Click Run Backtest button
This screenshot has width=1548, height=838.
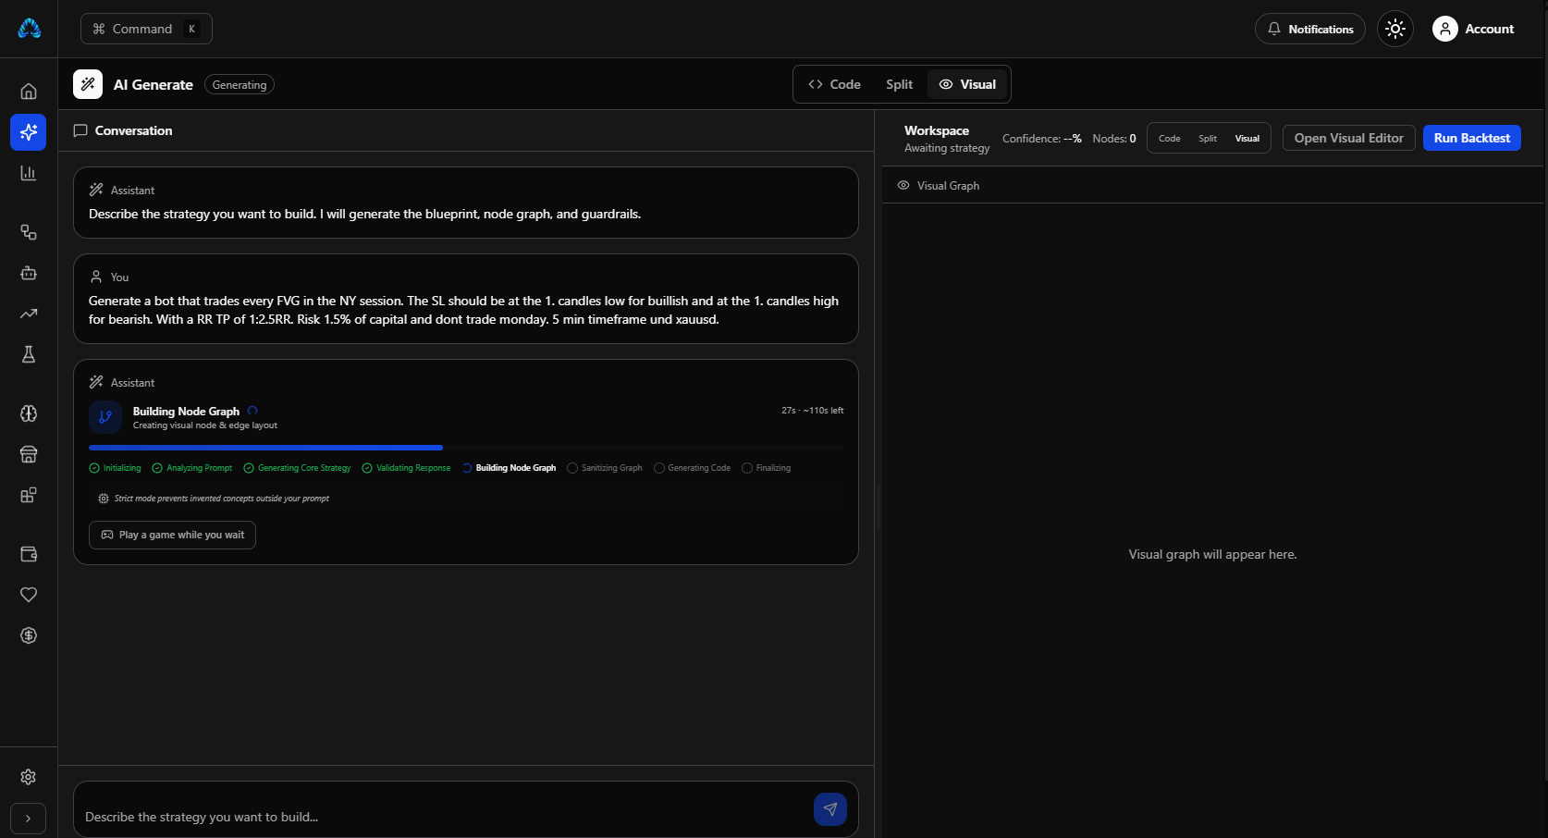tap(1471, 138)
